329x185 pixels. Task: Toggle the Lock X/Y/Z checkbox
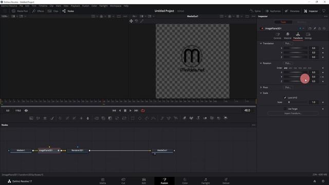click(285, 98)
